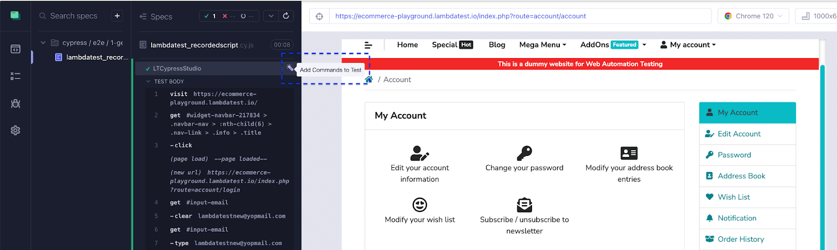Collapse the cypress / e2e folder
Viewport: 837px width, 250px height.
click(x=43, y=43)
